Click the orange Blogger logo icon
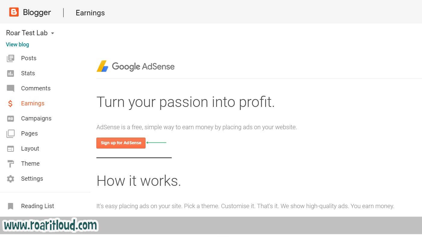The width and height of the screenshot is (422, 237). (x=14, y=12)
